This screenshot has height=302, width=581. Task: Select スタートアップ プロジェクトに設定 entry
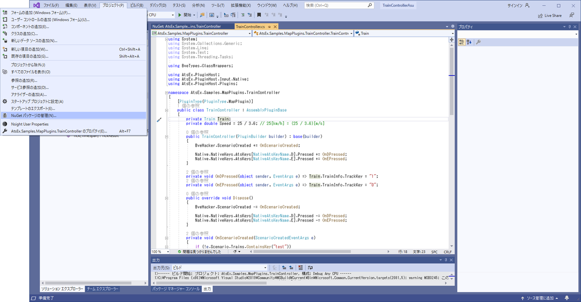tap(74, 101)
